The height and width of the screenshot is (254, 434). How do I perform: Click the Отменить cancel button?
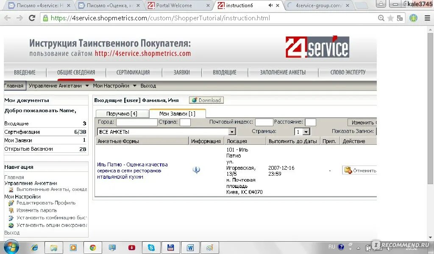tap(359, 170)
